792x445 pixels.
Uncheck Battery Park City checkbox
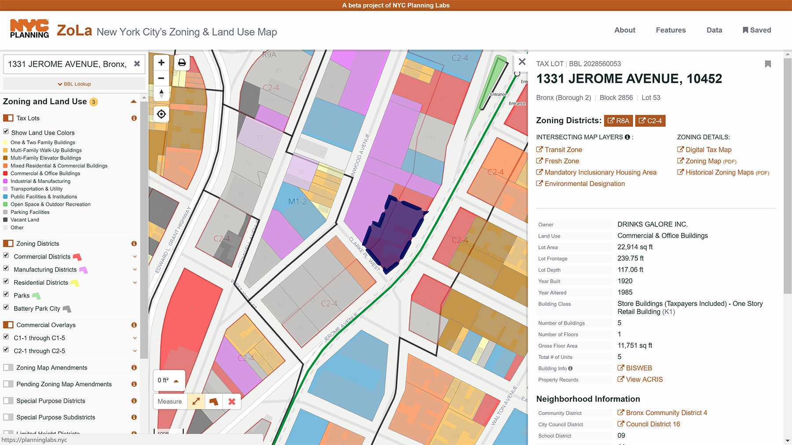click(x=6, y=307)
